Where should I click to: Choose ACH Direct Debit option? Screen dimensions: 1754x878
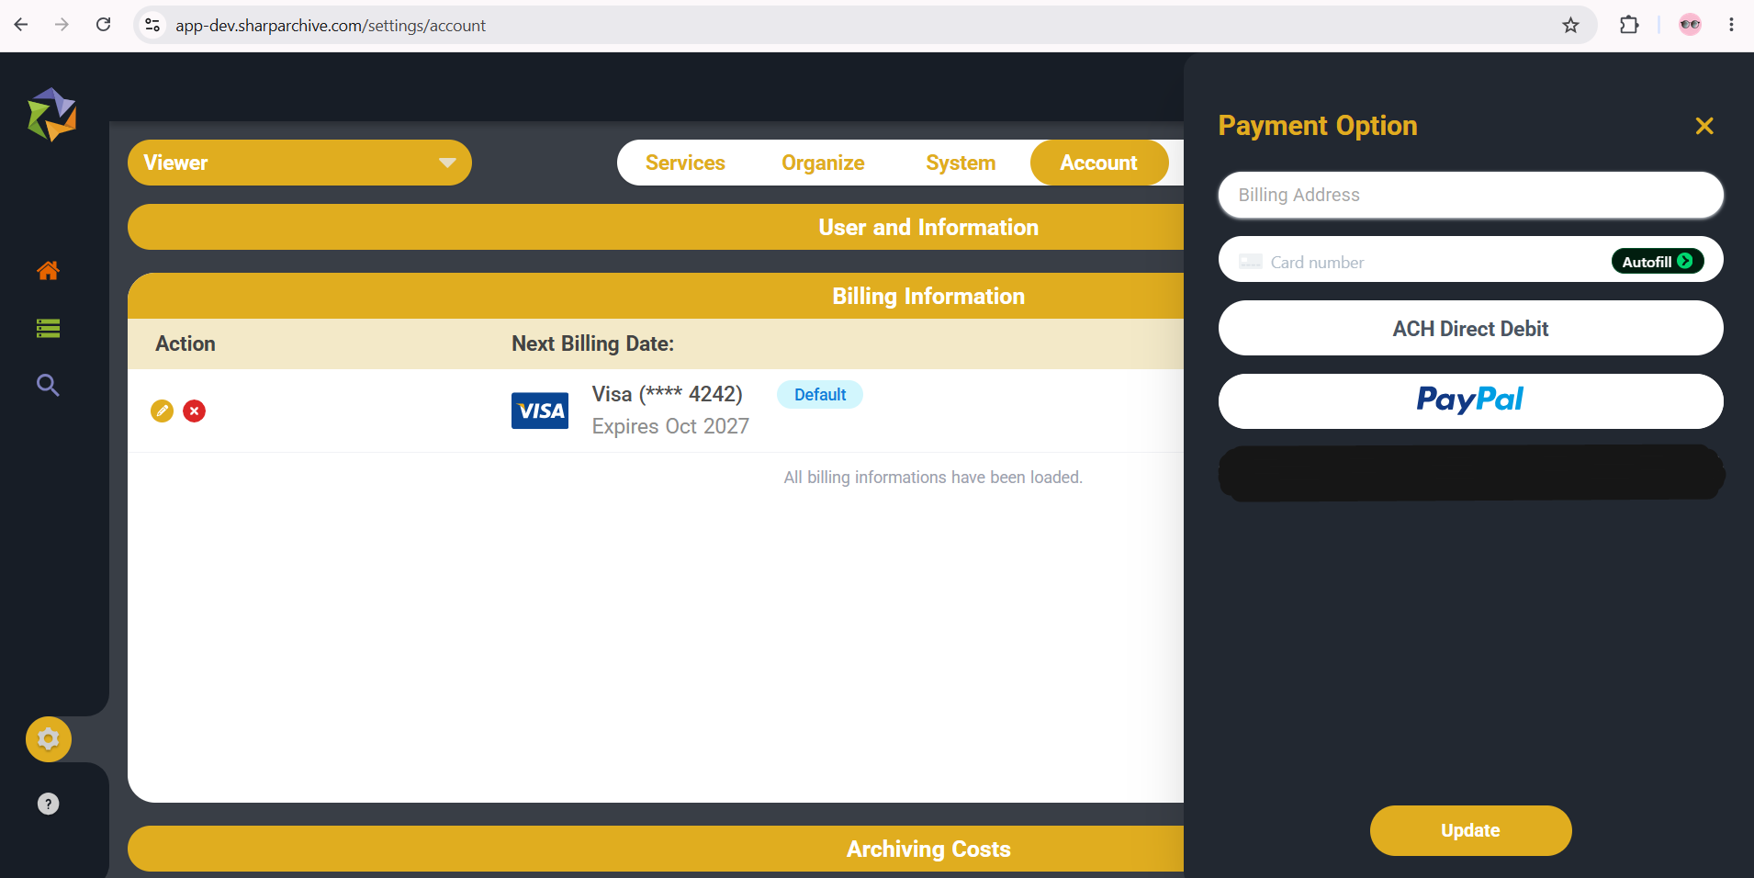[1470, 328]
